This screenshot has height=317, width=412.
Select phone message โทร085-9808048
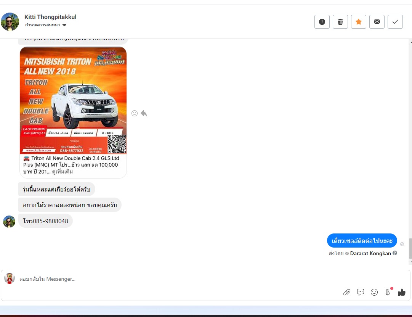click(45, 221)
